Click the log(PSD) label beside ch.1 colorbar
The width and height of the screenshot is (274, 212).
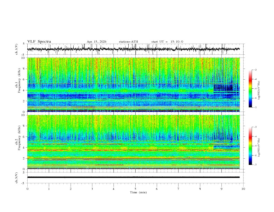[259, 90]
